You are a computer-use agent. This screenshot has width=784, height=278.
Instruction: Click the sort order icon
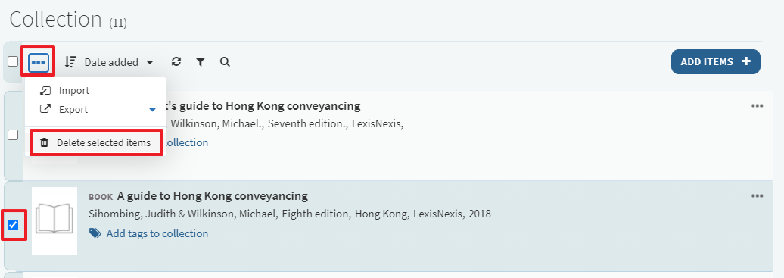coord(70,62)
